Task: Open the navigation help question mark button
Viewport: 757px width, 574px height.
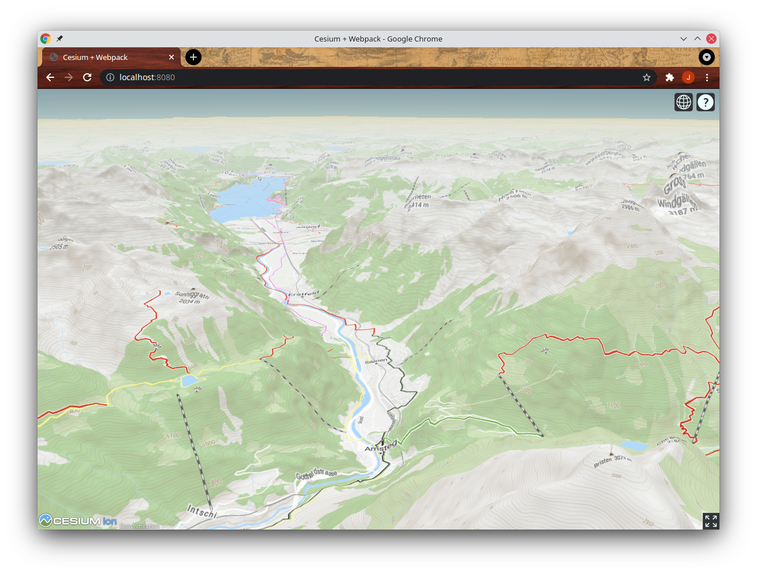Action: click(706, 102)
